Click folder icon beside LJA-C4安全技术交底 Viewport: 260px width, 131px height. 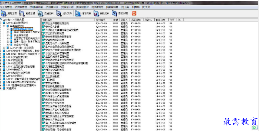click(x=4, y=57)
